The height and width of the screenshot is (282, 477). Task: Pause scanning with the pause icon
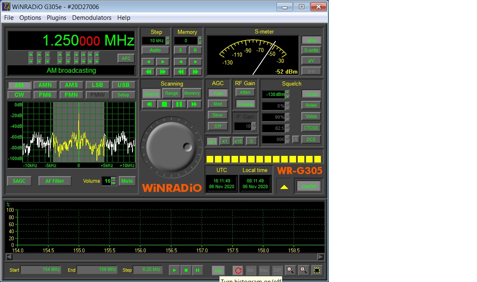coord(179,104)
